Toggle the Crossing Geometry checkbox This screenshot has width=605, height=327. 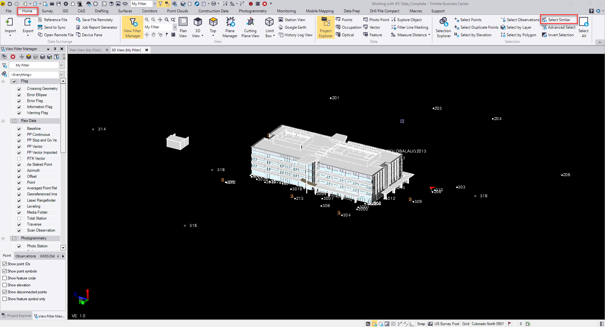pos(19,89)
